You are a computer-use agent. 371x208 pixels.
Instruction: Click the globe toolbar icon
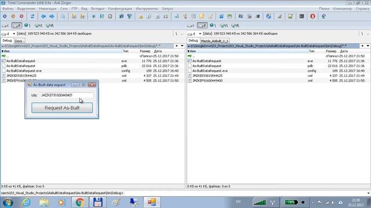(x=121, y=16)
